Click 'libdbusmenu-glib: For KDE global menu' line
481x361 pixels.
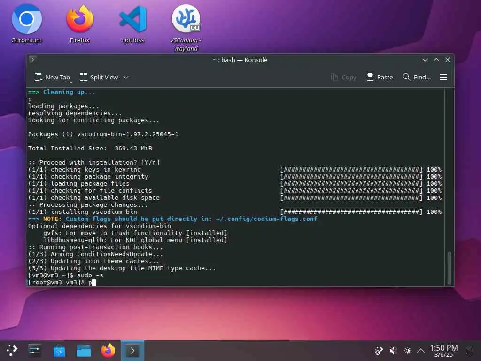pos(135,240)
